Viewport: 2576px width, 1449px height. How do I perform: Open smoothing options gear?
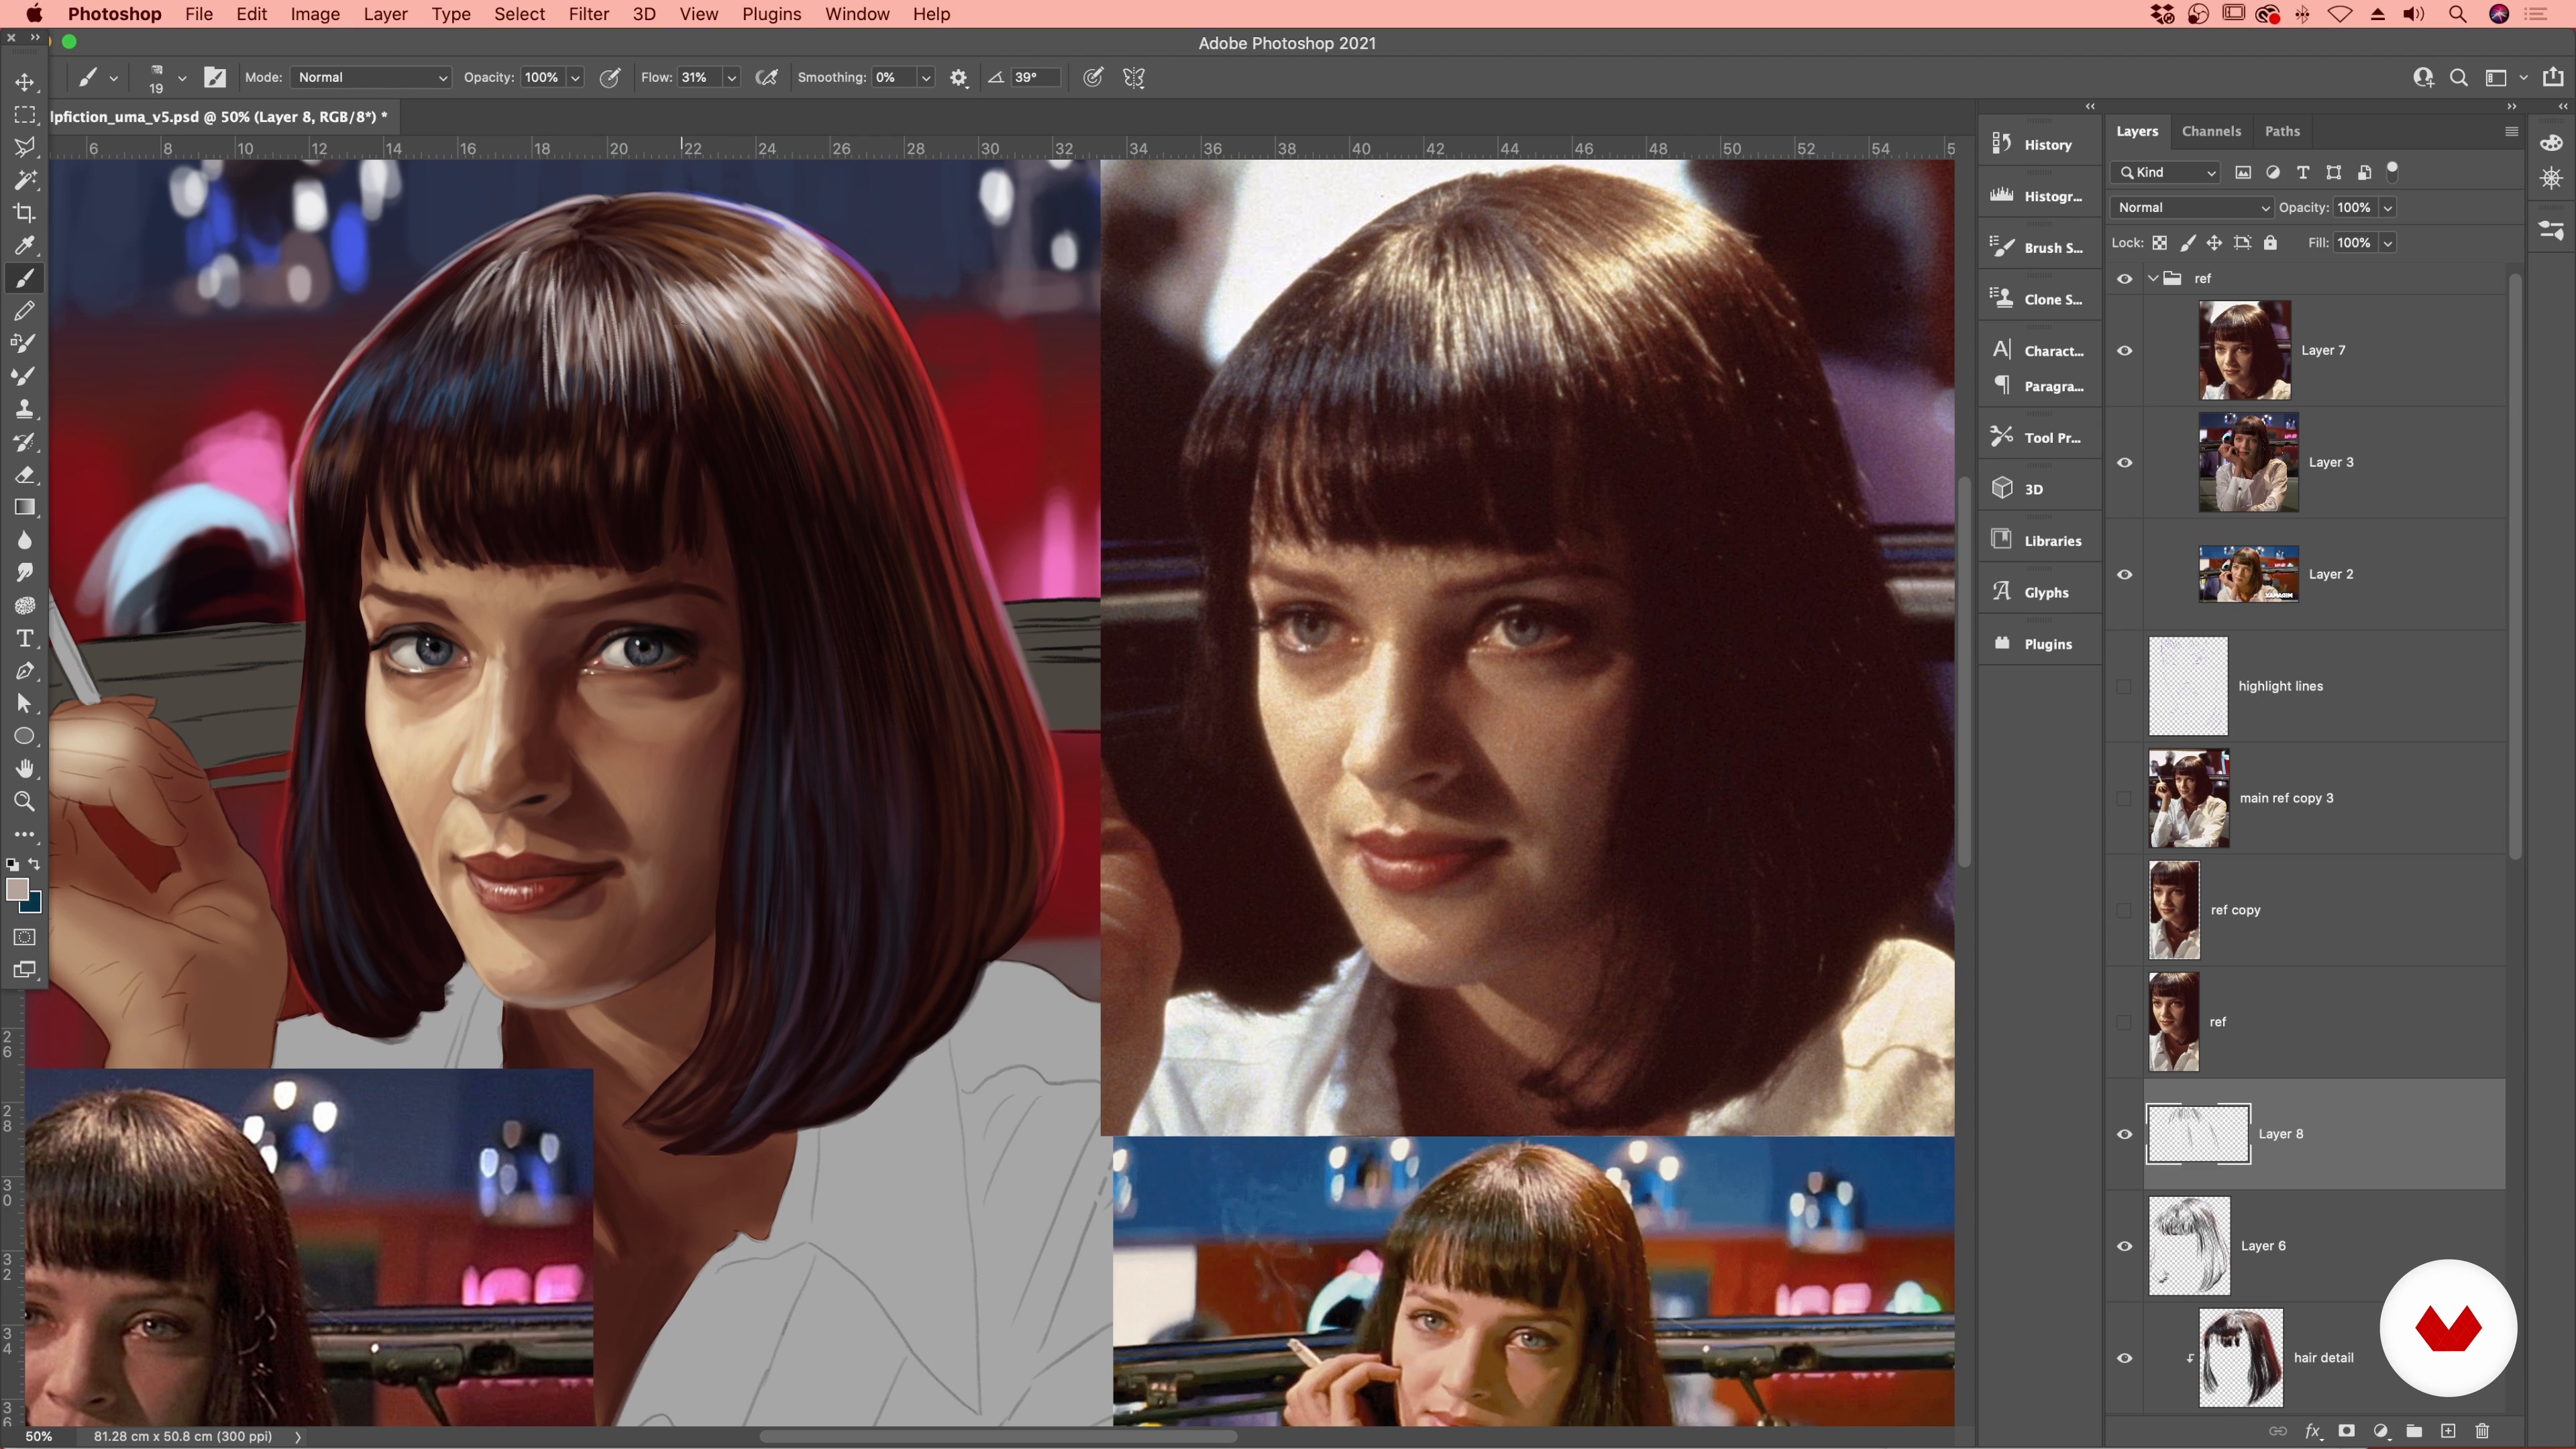(x=958, y=77)
